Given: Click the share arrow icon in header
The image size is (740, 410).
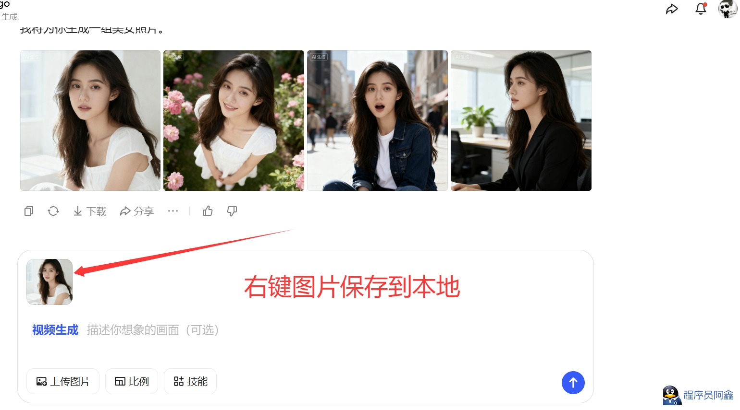Looking at the screenshot, I should 672,9.
